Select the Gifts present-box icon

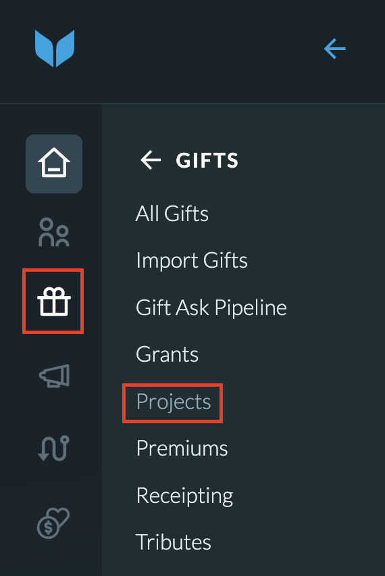pos(53,302)
